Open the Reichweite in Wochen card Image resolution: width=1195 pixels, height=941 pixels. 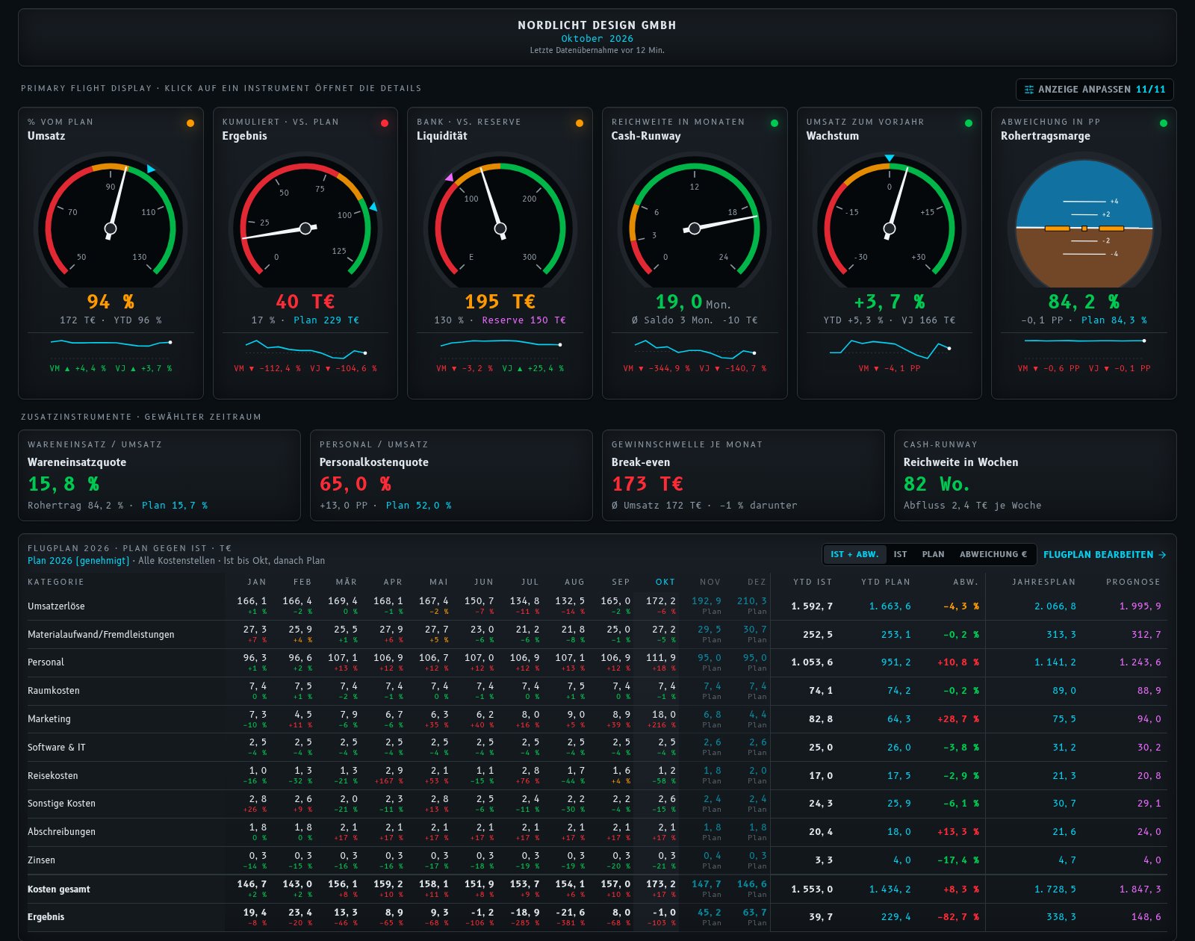click(x=1035, y=475)
